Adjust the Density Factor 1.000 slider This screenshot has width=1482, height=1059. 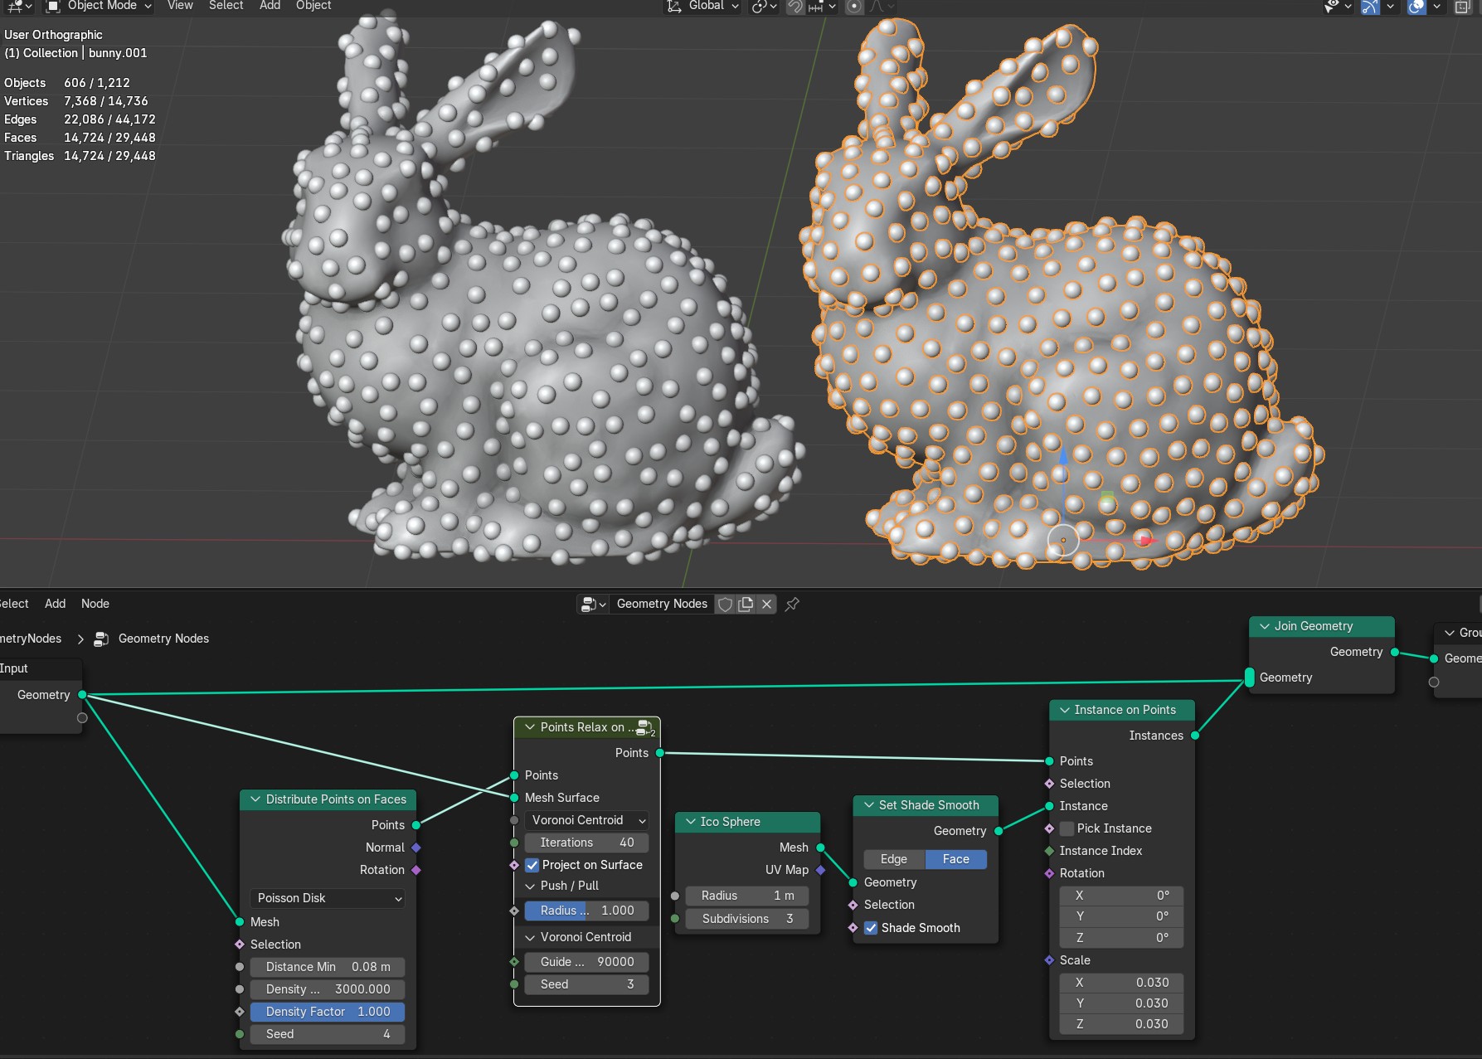coord(328,1012)
